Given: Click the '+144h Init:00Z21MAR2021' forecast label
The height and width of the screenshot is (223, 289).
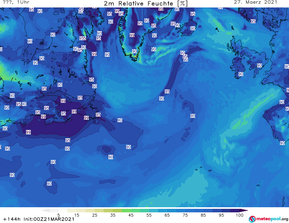Looking at the screenshot, I should tap(39, 219).
